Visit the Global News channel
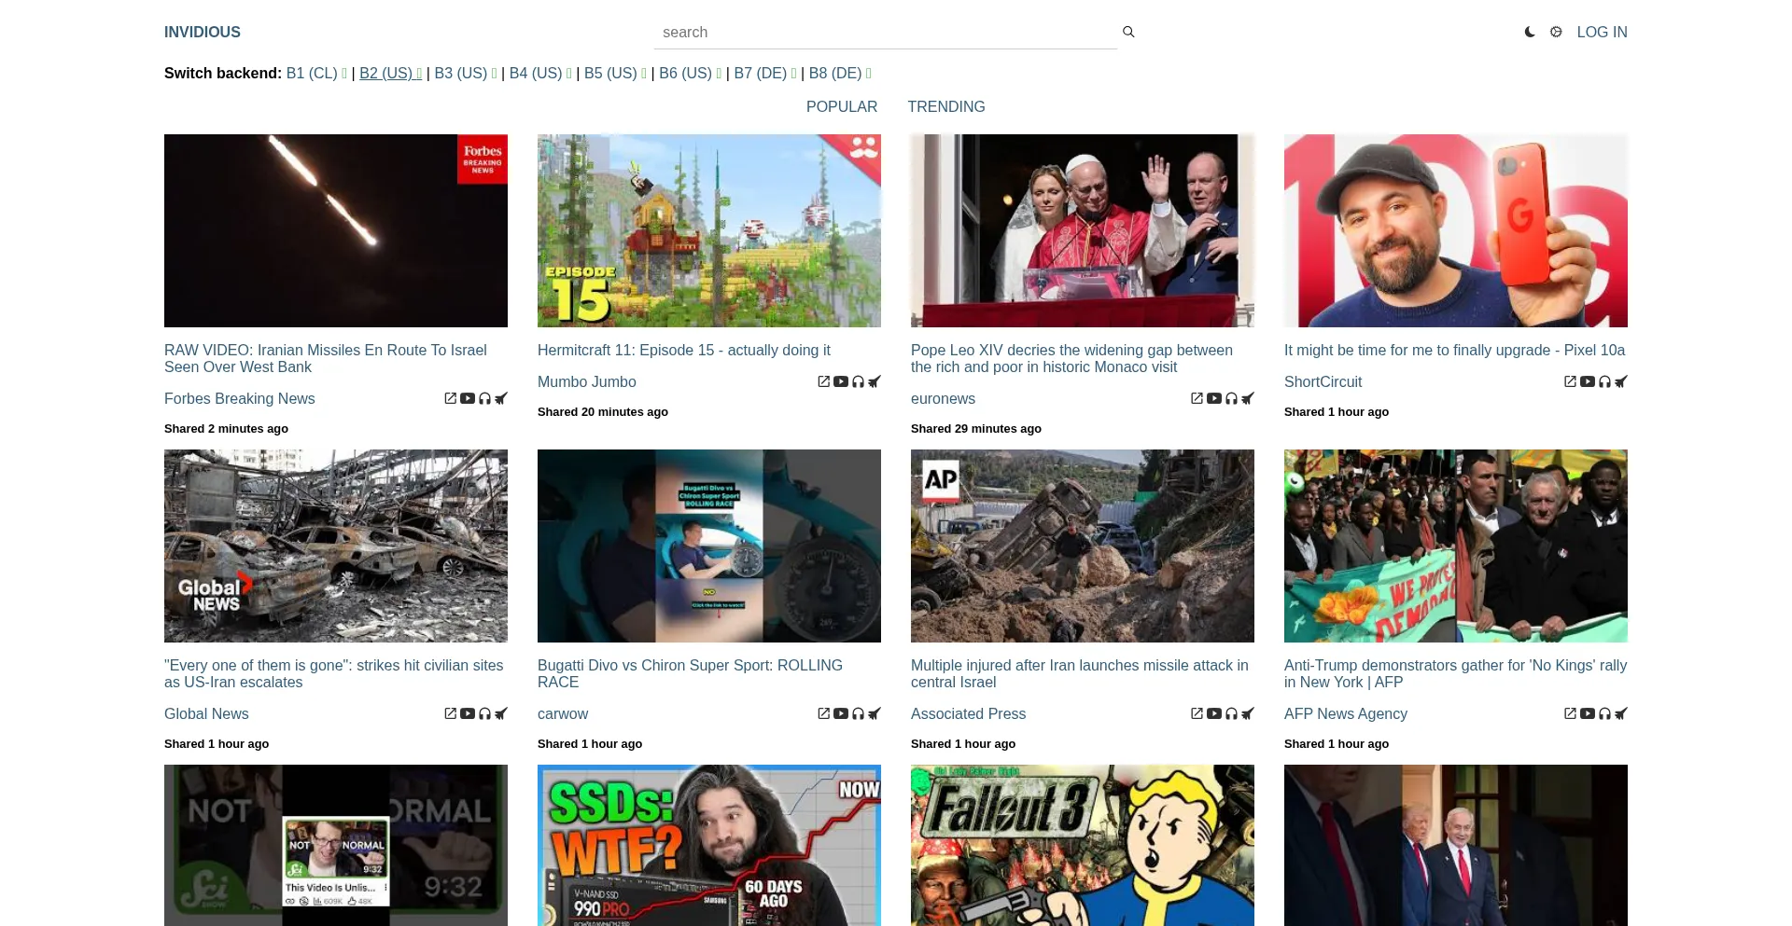The height and width of the screenshot is (926, 1792). (x=206, y=713)
